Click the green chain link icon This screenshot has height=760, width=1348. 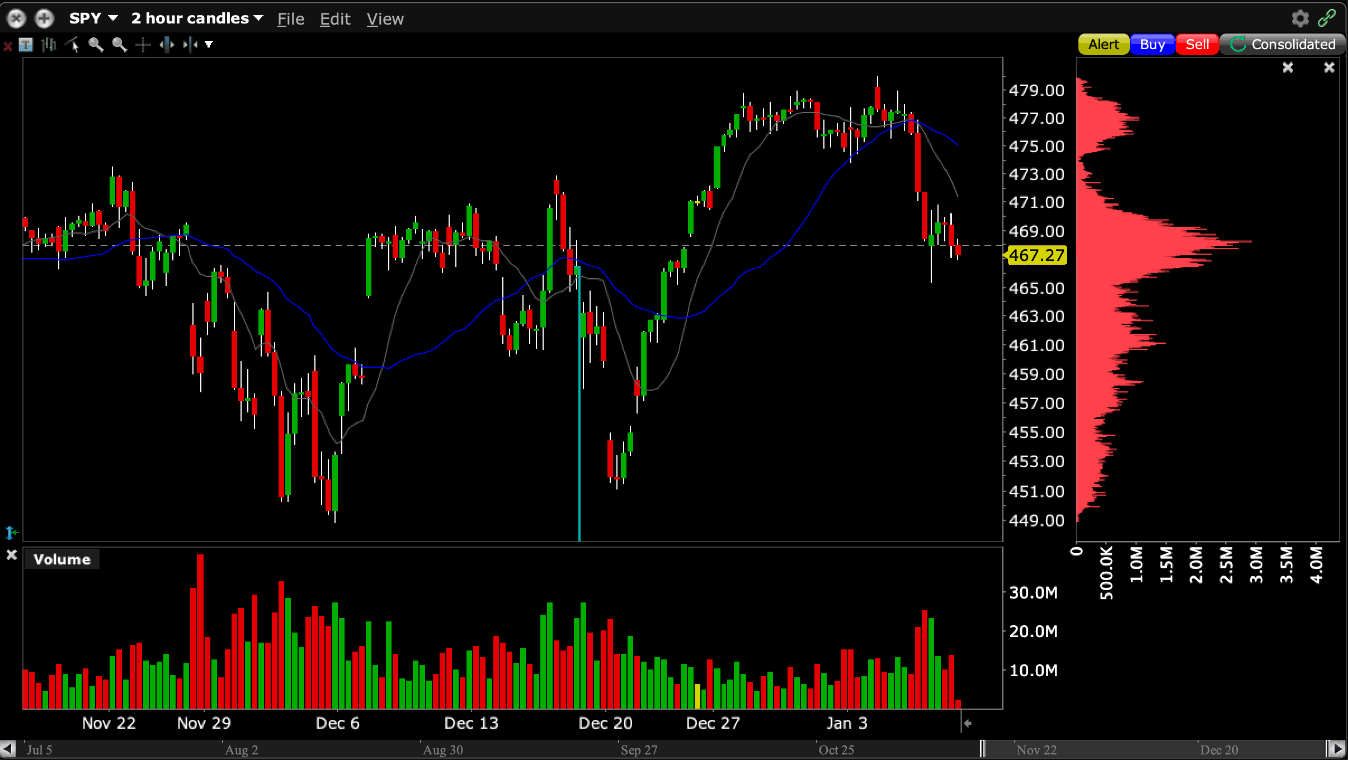1327,18
